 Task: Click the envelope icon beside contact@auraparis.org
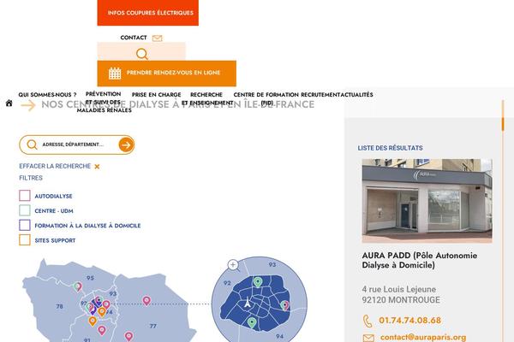(x=368, y=338)
